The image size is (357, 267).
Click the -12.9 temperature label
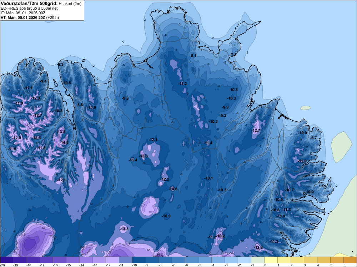(x=17, y=138)
